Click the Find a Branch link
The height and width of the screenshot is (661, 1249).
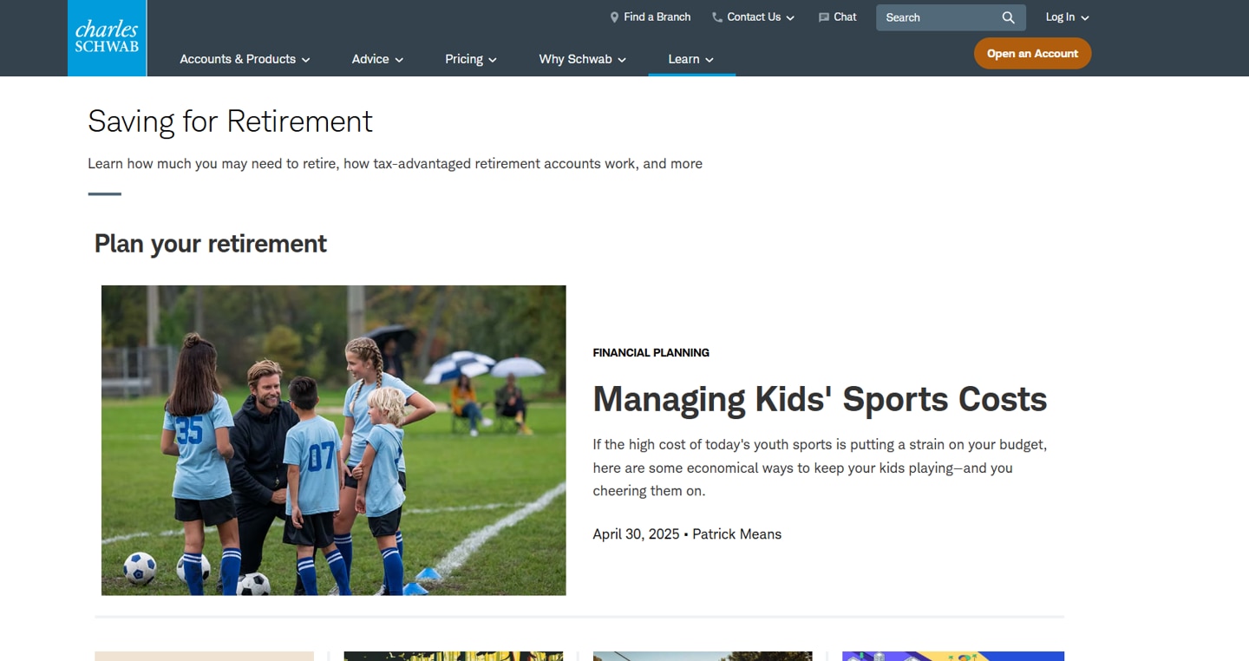pos(657,17)
